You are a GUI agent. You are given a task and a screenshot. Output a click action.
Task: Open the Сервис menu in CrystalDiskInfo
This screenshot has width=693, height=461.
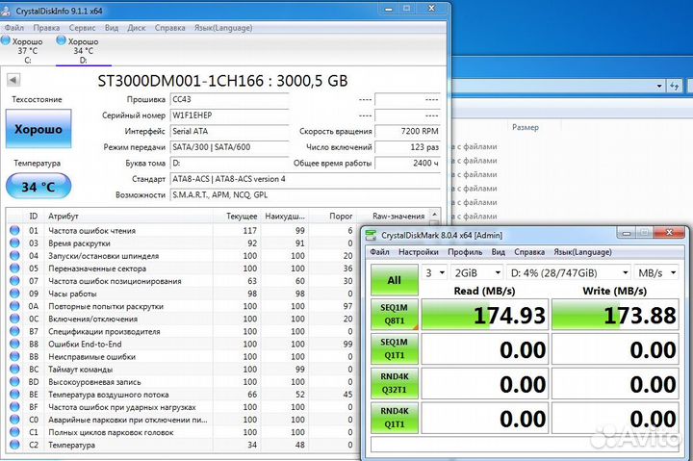(x=82, y=28)
